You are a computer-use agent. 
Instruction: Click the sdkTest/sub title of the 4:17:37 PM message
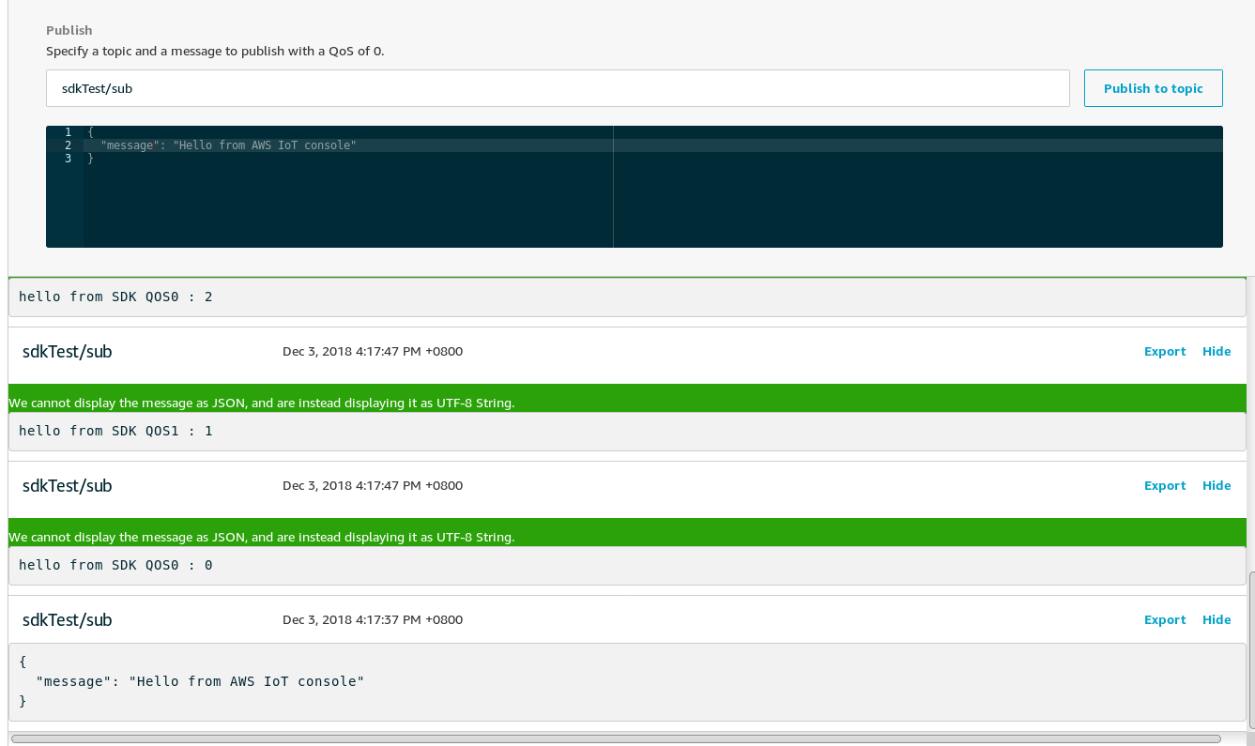[x=67, y=619]
